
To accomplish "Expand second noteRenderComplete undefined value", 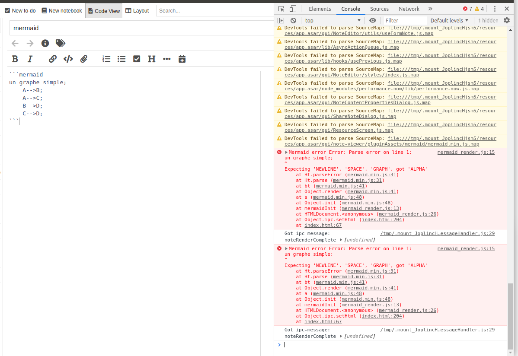I will coord(341,337).
